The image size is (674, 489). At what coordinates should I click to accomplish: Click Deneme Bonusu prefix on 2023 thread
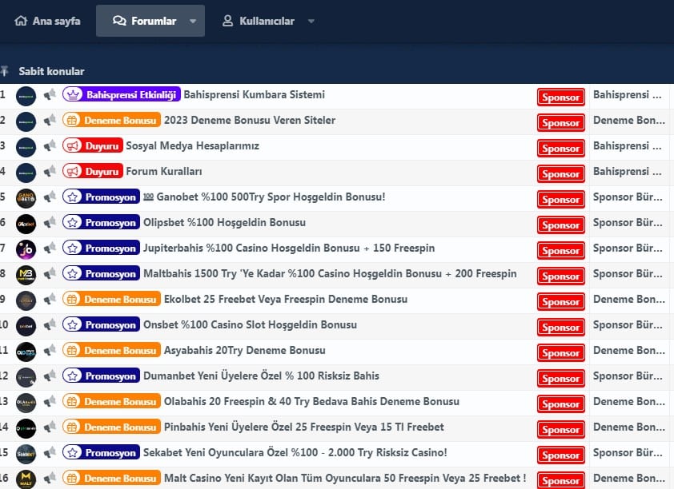tap(111, 120)
